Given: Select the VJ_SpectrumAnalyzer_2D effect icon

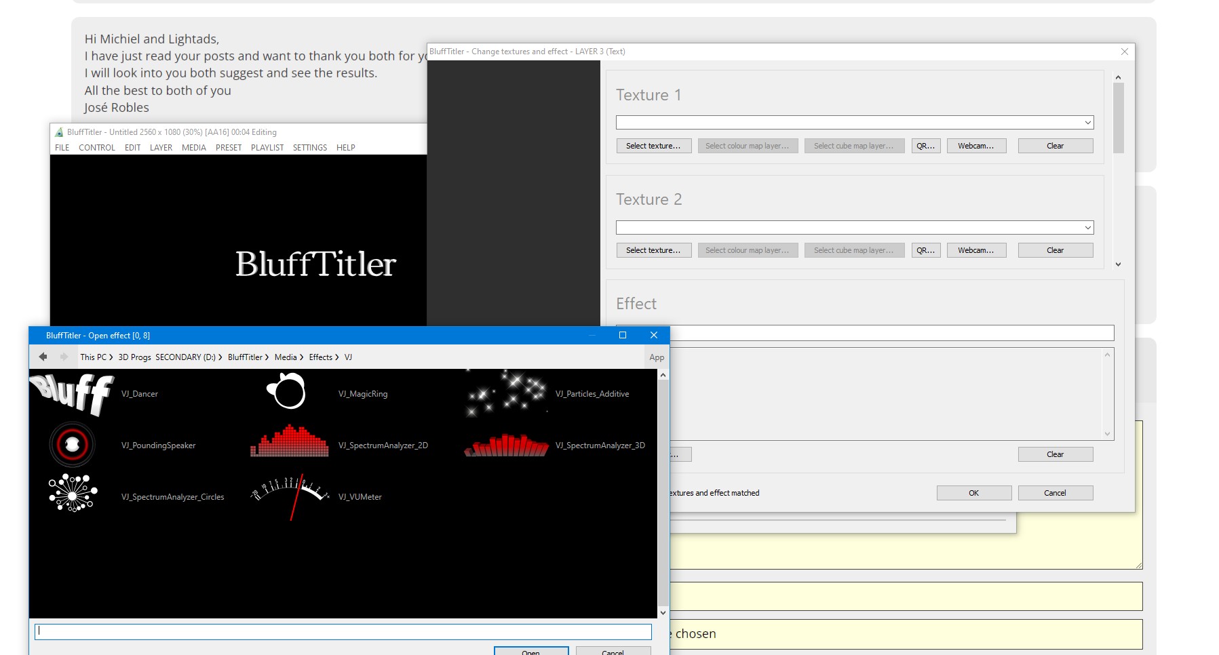Looking at the screenshot, I should tap(290, 441).
